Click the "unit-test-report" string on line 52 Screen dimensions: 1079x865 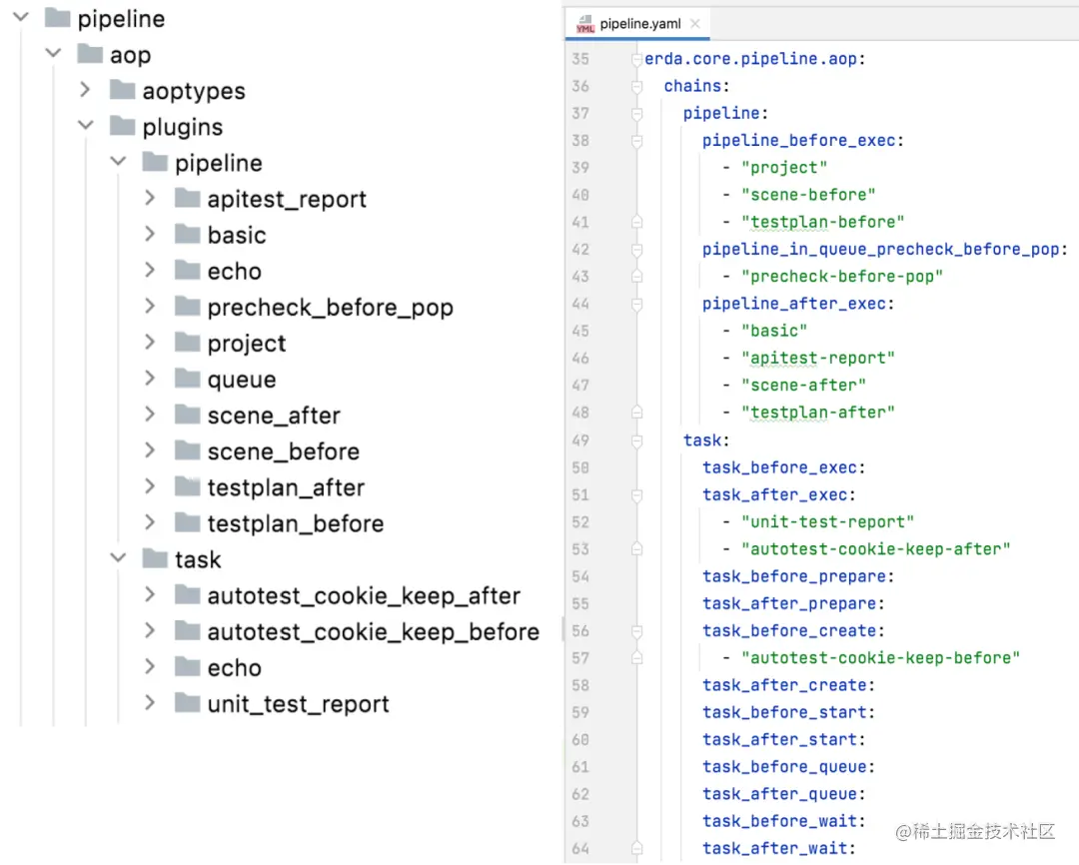(x=827, y=522)
